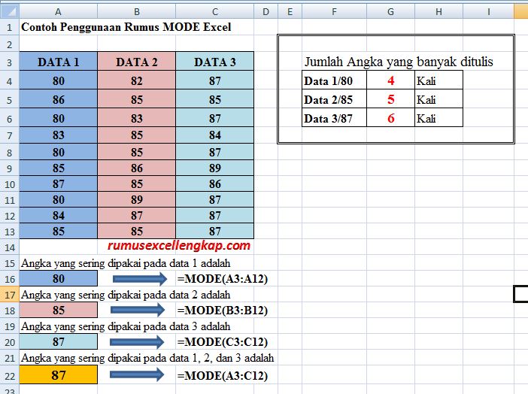Click orange result cell A22 showing 87
Viewport: 528px width, 394px height.
click(58, 374)
